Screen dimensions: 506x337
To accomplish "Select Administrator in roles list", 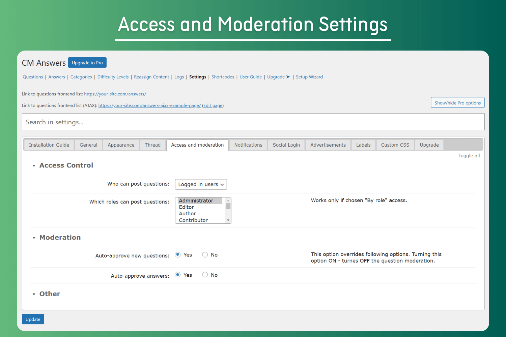I will pyautogui.click(x=200, y=201).
